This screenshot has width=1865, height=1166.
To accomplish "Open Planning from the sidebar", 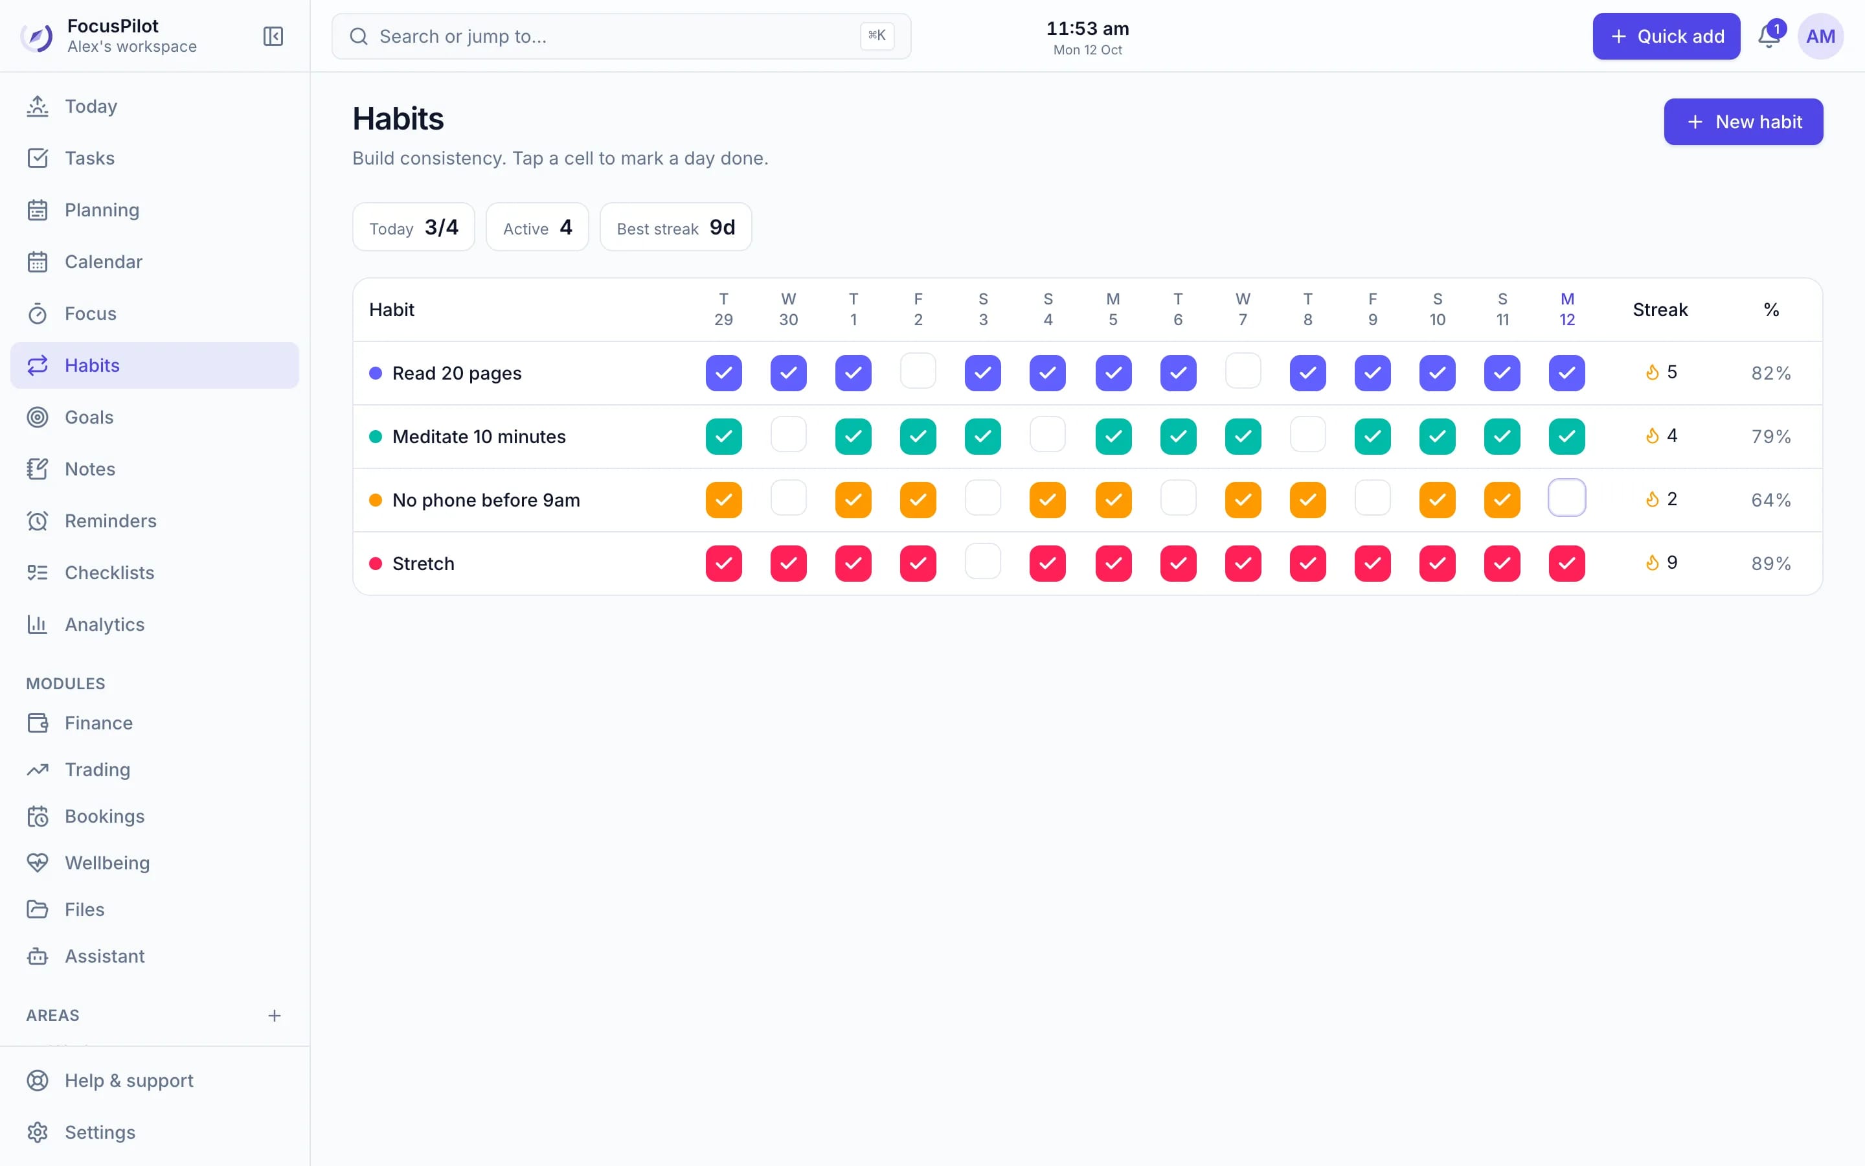I will (154, 210).
